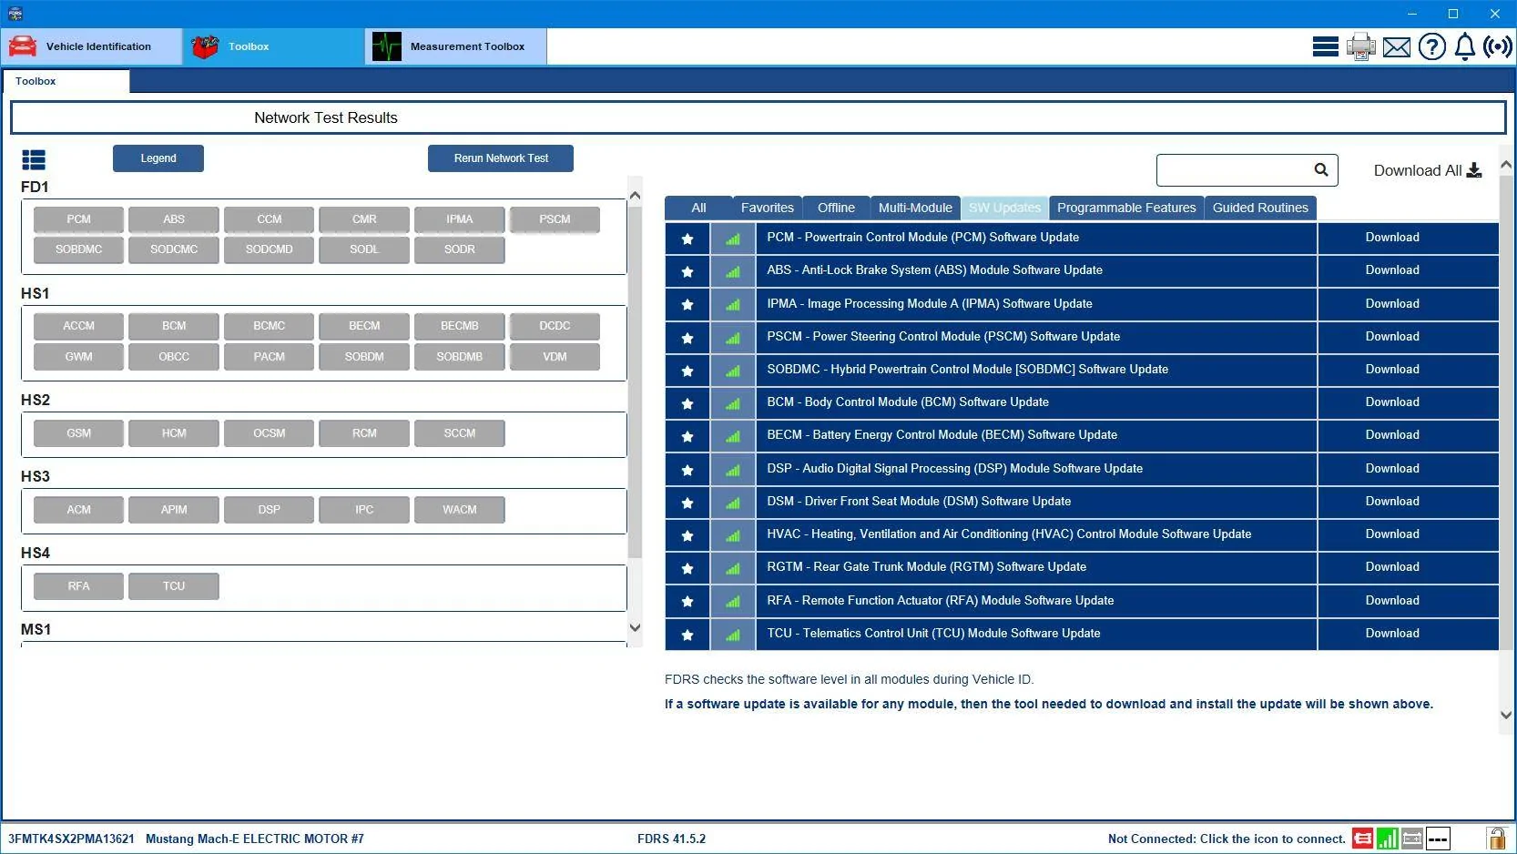Select the All filter tab
The image size is (1517, 854).
[x=698, y=208]
